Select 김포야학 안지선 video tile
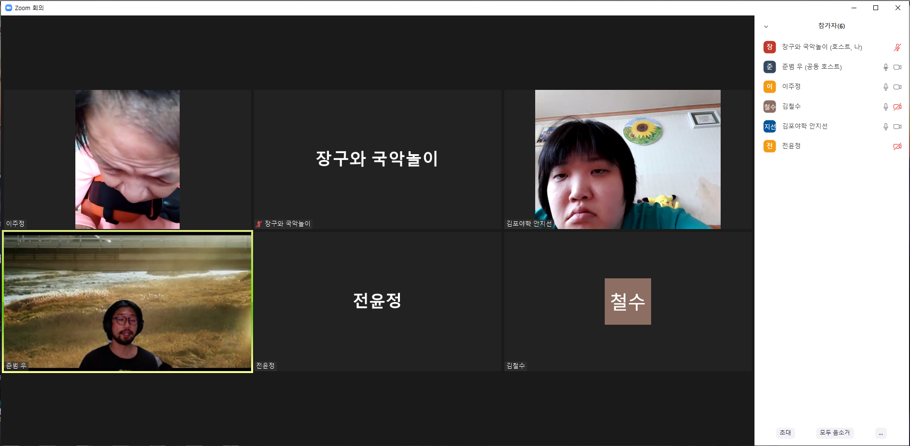910x446 pixels. [628, 159]
